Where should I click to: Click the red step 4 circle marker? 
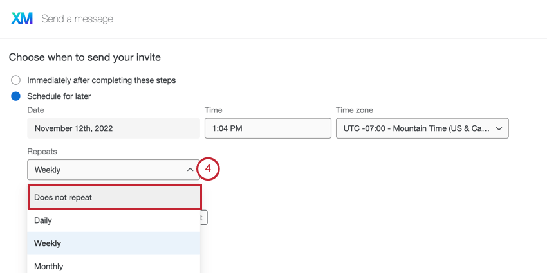click(208, 169)
